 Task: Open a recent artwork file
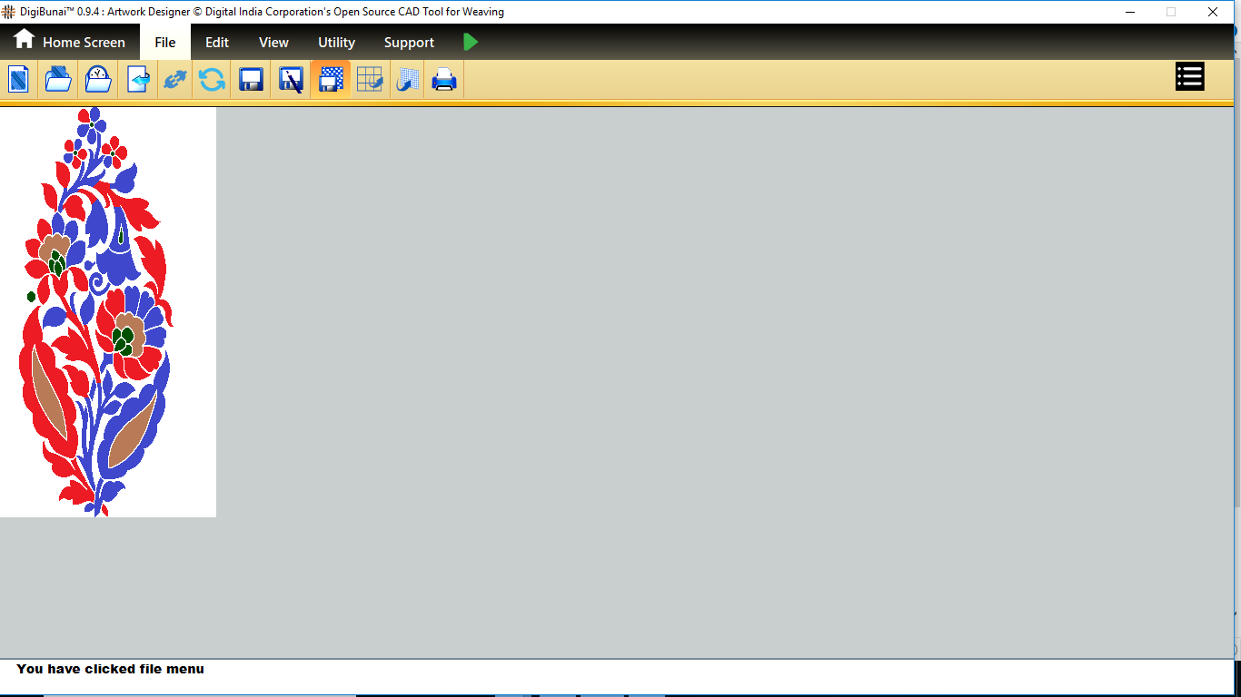97,80
